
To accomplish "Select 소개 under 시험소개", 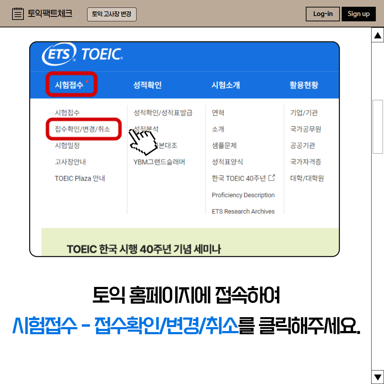I will 218,129.
